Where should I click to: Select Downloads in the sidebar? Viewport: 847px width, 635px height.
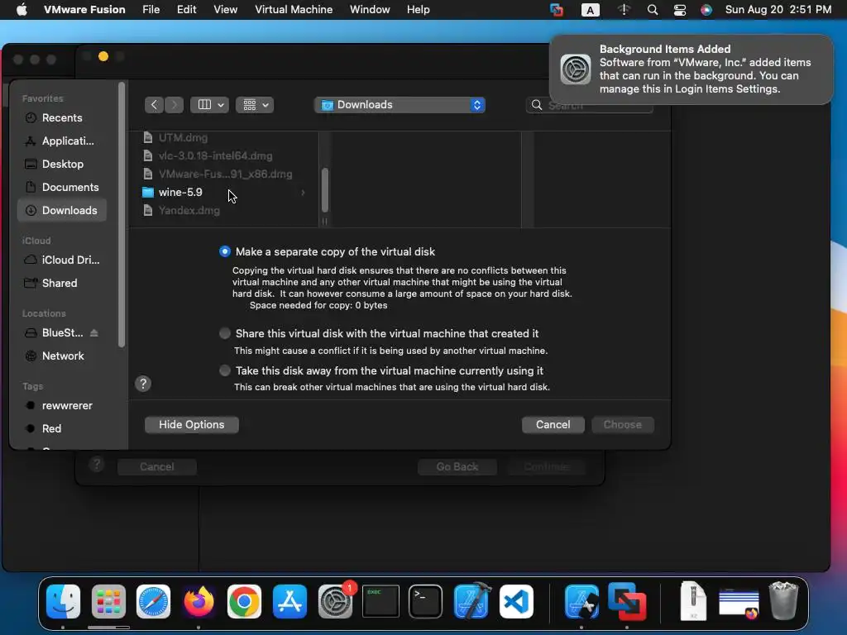(62, 211)
